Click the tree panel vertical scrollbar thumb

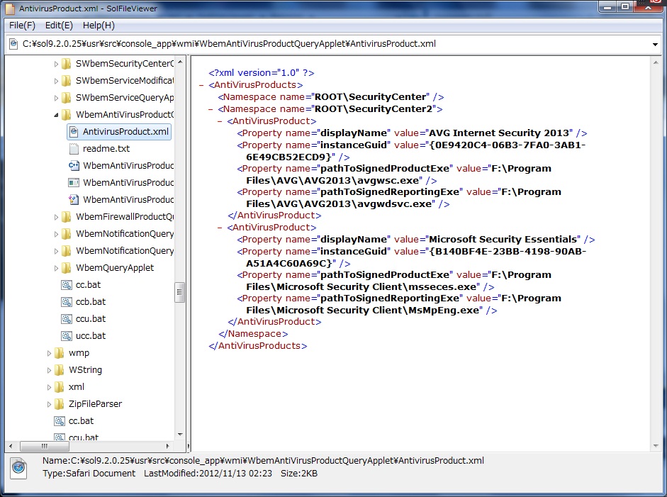179,292
